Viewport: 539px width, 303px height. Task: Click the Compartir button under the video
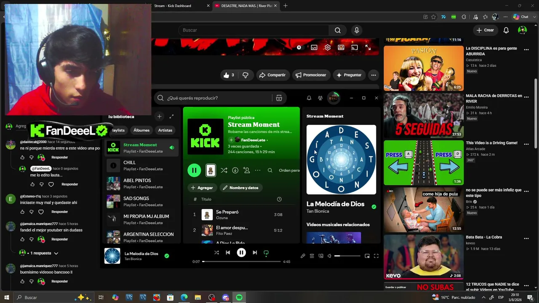[272, 75]
